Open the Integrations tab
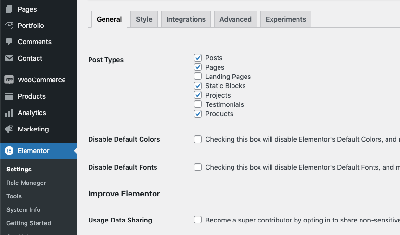Viewport: 400px width, 235px height. coord(186,19)
